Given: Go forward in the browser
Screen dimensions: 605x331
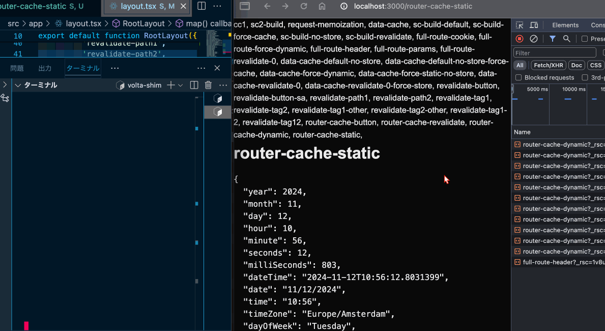Looking at the screenshot, I should tap(285, 6).
